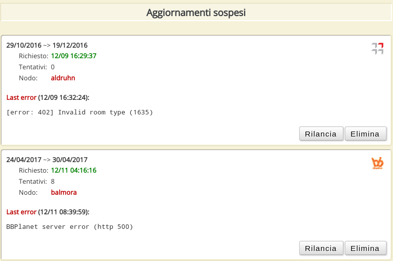Click Last error label dated 12/09 16:32:24
Image resolution: width=393 pixels, height=261 pixels.
(48, 97)
